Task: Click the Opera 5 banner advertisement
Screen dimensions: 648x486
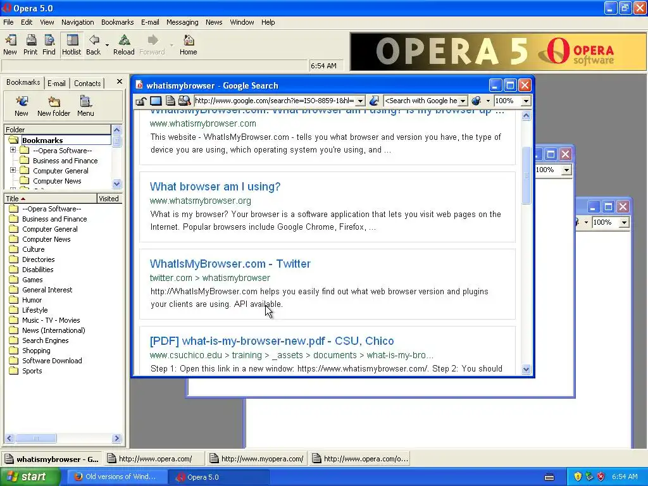Action: click(498, 52)
